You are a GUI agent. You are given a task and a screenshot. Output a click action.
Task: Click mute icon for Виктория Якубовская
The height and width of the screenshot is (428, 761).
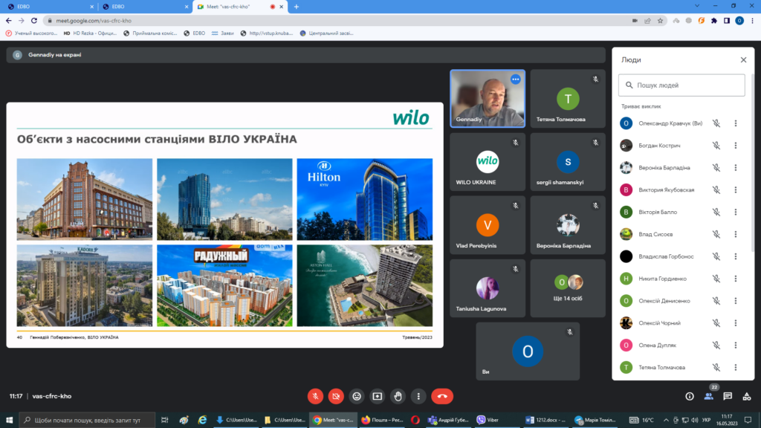point(716,189)
